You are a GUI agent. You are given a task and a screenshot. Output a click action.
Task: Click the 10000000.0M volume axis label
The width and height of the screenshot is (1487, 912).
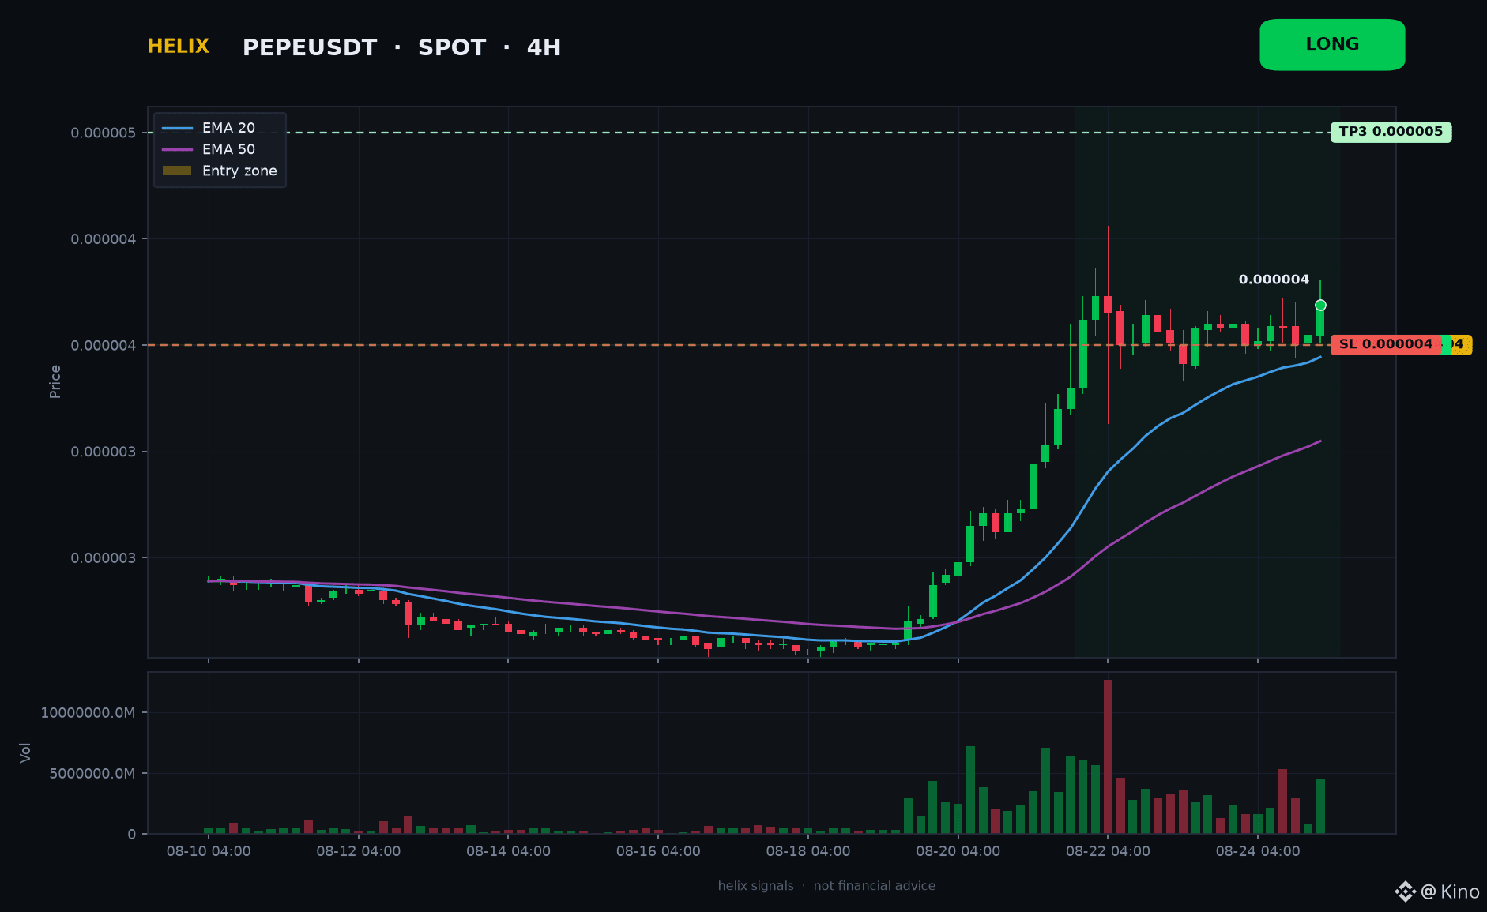pyautogui.click(x=88, y=713)
